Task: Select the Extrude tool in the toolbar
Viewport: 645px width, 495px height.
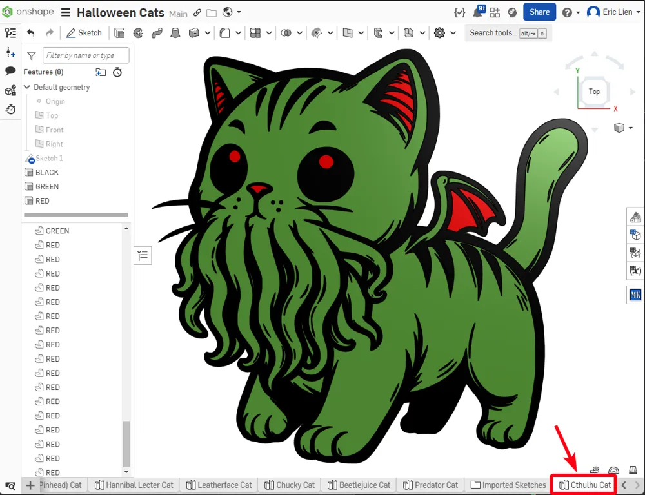Action: point(118,33)
